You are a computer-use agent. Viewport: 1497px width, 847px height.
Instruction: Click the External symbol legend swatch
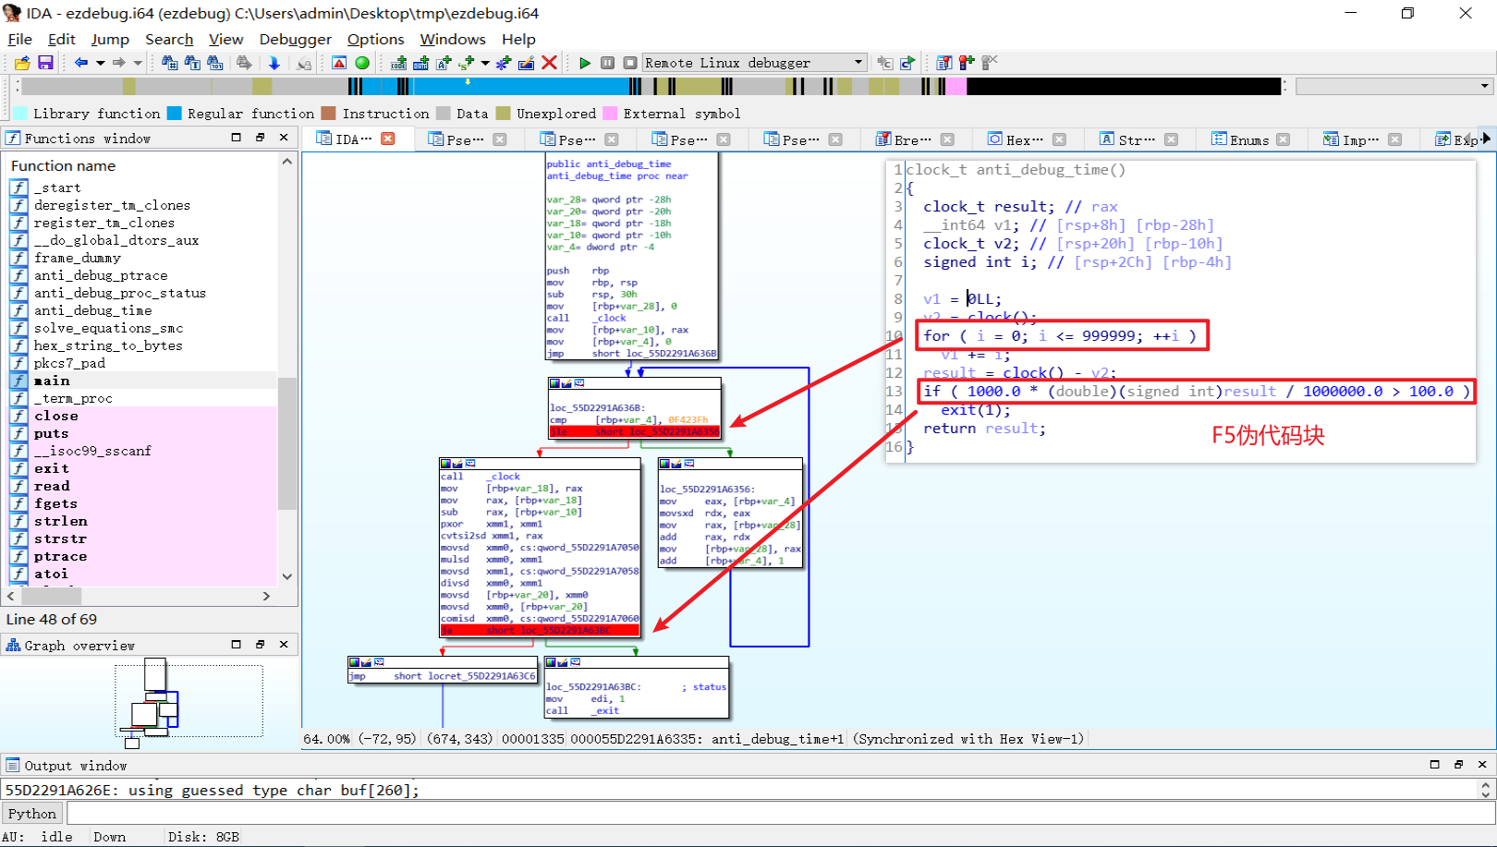pyautogui.click(x=610, y=114)
